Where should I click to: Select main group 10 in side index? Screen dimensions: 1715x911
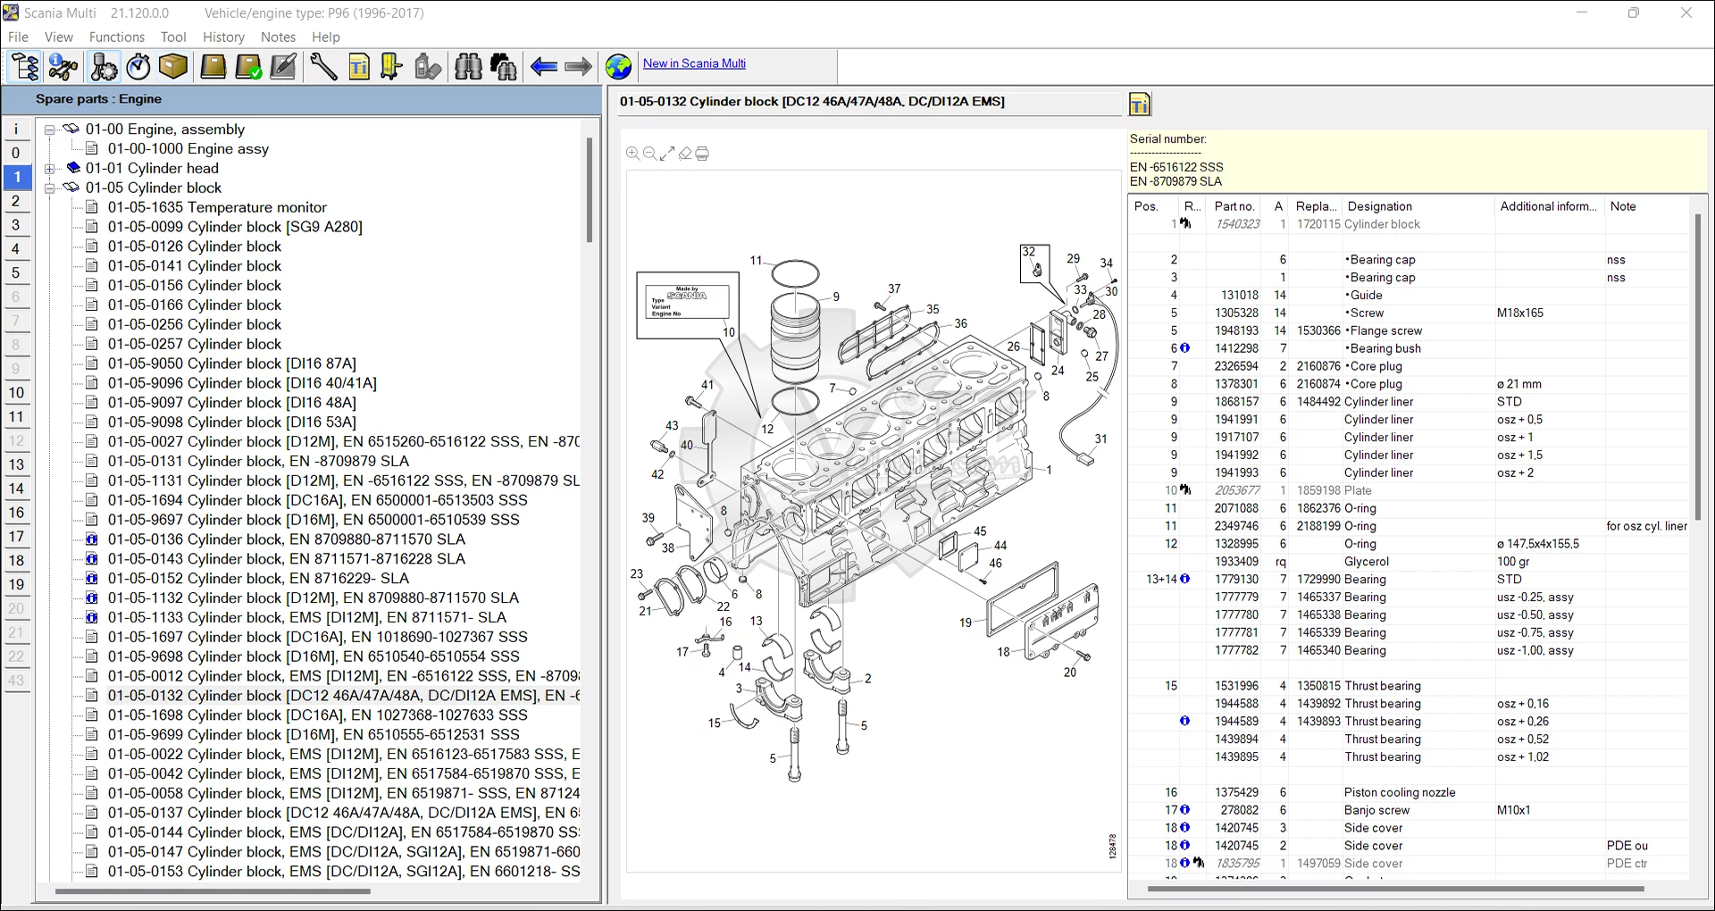pos(16,393)
